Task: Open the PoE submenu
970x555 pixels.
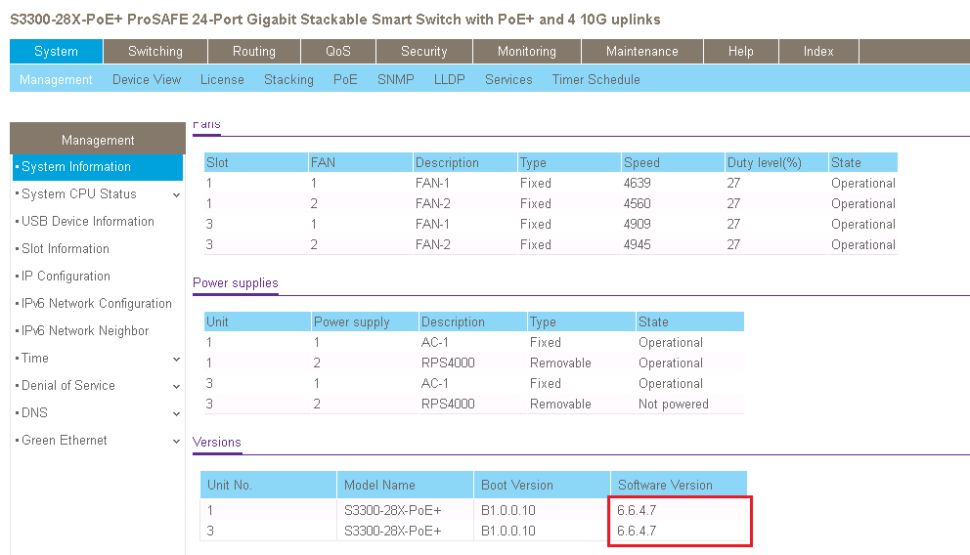Action: click(345, 80)
